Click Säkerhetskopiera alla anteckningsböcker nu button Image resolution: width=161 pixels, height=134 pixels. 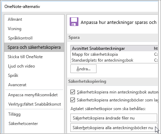(114, 128)
